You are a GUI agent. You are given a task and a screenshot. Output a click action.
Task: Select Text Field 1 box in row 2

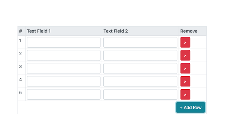point(64,55)
